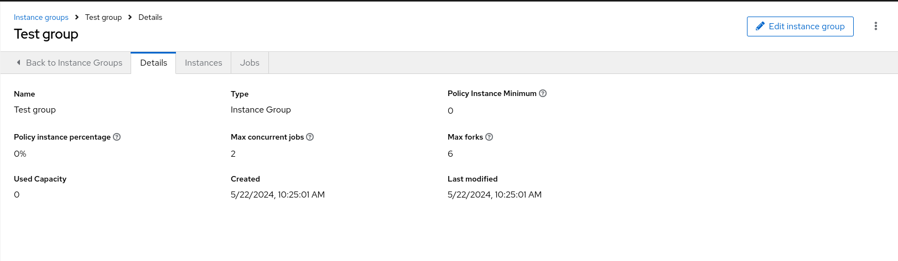Click the pencil icon in Edit instance group

pos(760,26)
